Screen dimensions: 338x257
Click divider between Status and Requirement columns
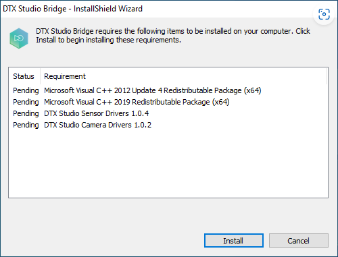click(x=41, y=76)
